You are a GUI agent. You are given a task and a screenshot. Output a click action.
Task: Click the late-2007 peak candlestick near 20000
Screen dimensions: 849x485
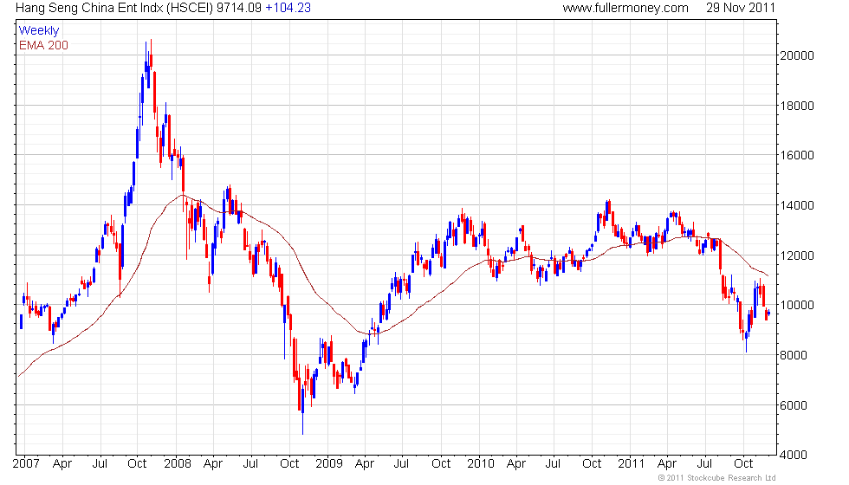pos(151,54)
